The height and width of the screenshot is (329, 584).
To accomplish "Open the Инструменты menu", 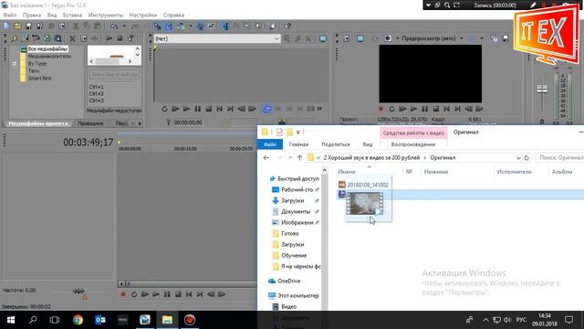I will (106, 15).
